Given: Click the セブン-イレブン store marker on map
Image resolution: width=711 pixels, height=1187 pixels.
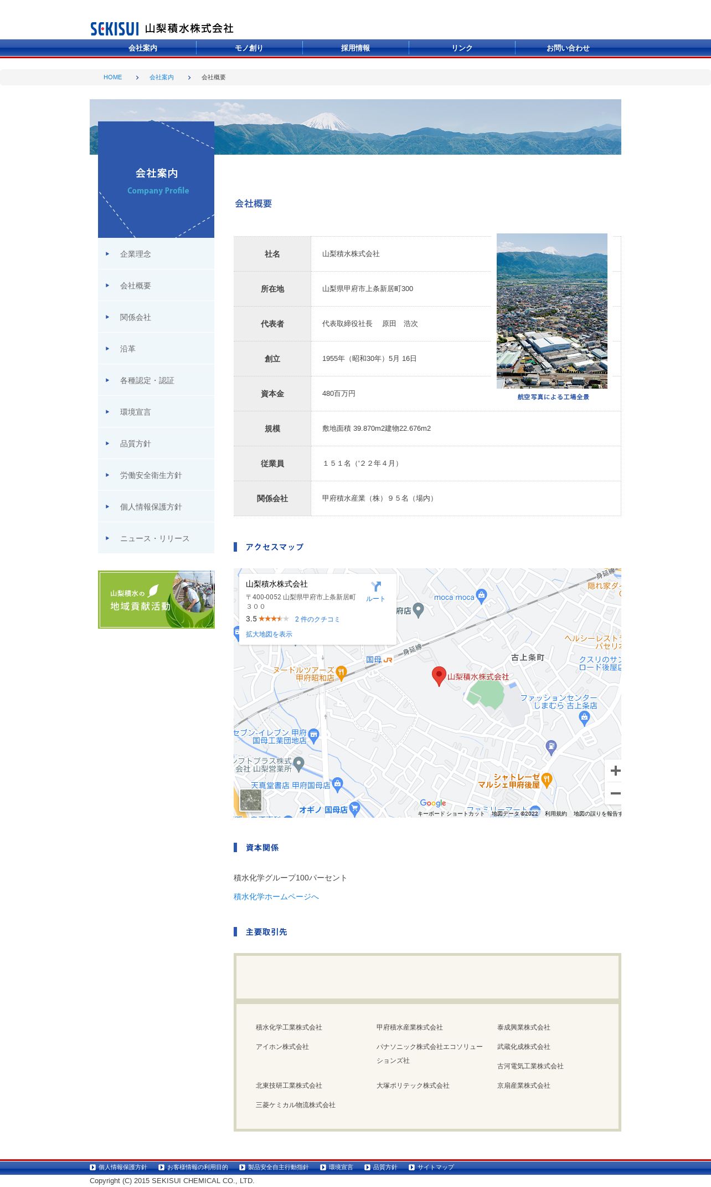Looking at the screenshot, I should click(313, 736).
